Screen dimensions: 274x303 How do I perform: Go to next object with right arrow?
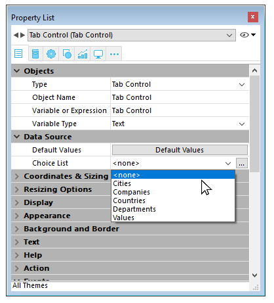point(22,35)
